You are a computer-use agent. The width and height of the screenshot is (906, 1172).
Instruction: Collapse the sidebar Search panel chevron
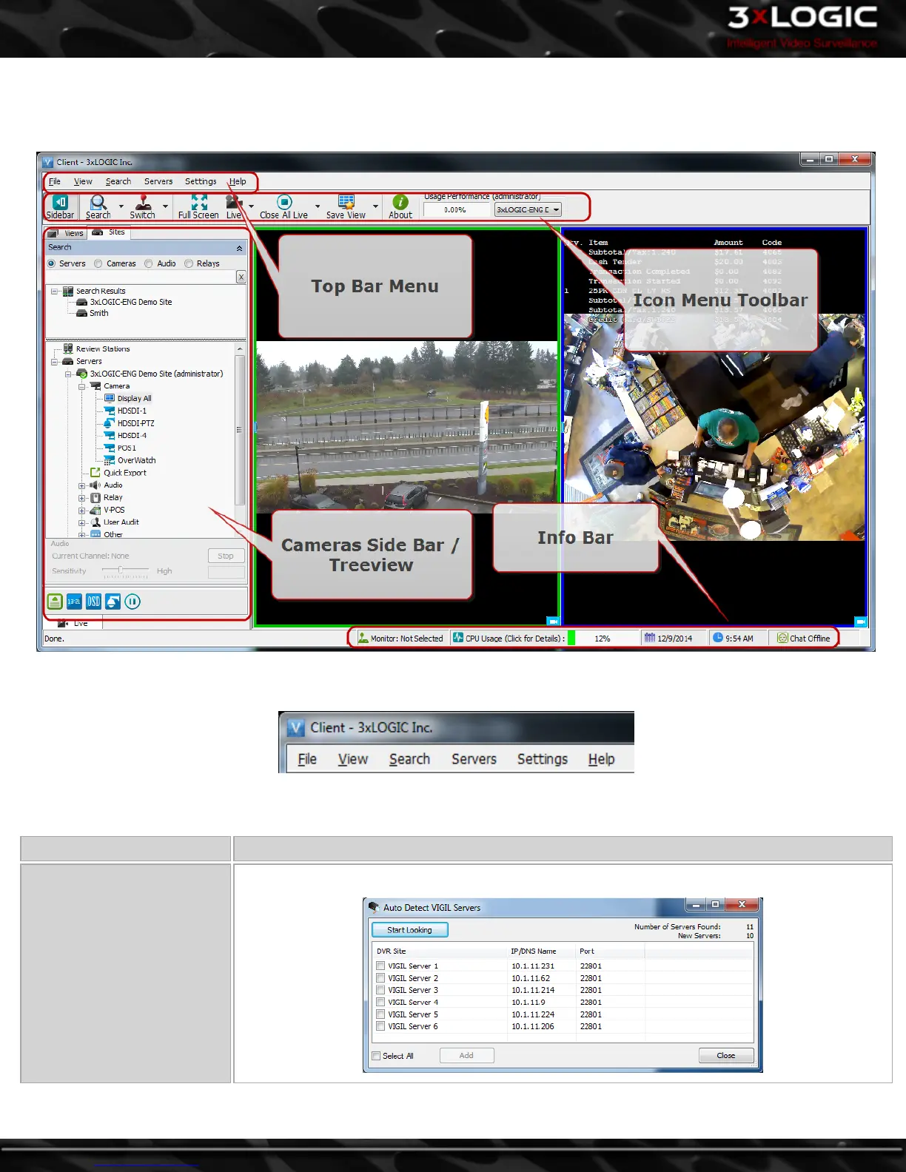(x=239, y=248)
